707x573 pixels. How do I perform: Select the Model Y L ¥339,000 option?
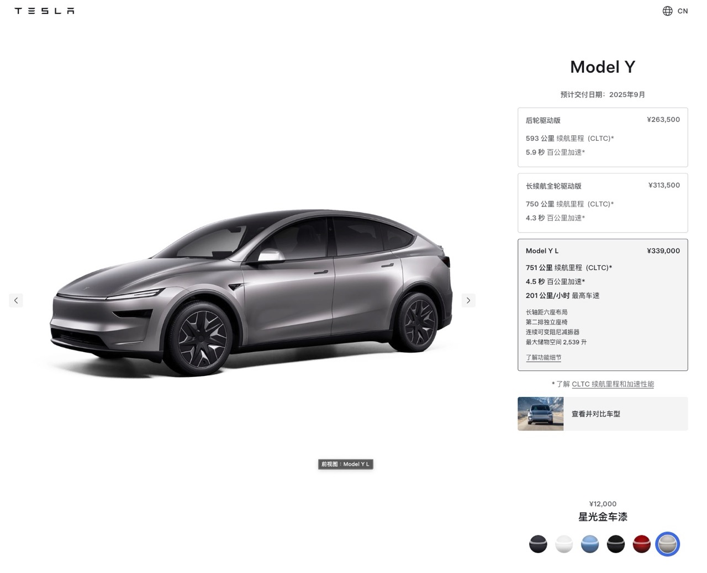(603, 305)
